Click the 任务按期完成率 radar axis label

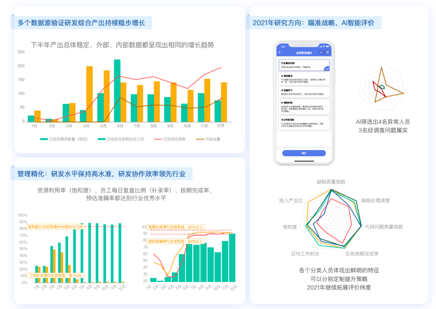362,254
